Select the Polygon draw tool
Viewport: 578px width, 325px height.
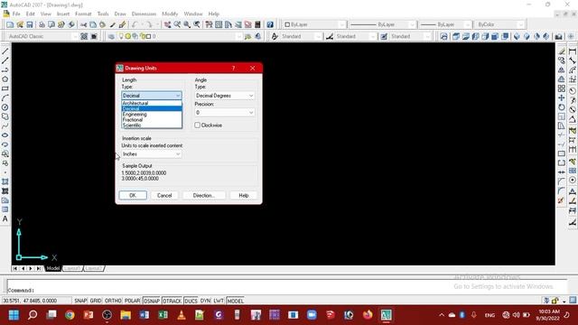[5, 79]
